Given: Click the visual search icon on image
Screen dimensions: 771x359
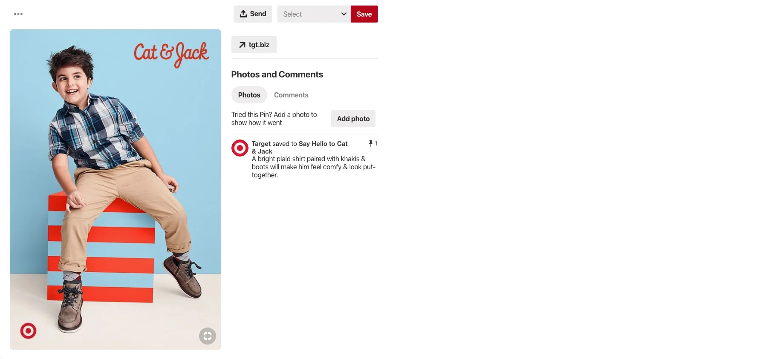Looking at the screenshot, I should pyautogui.click(x=208, y=336).
